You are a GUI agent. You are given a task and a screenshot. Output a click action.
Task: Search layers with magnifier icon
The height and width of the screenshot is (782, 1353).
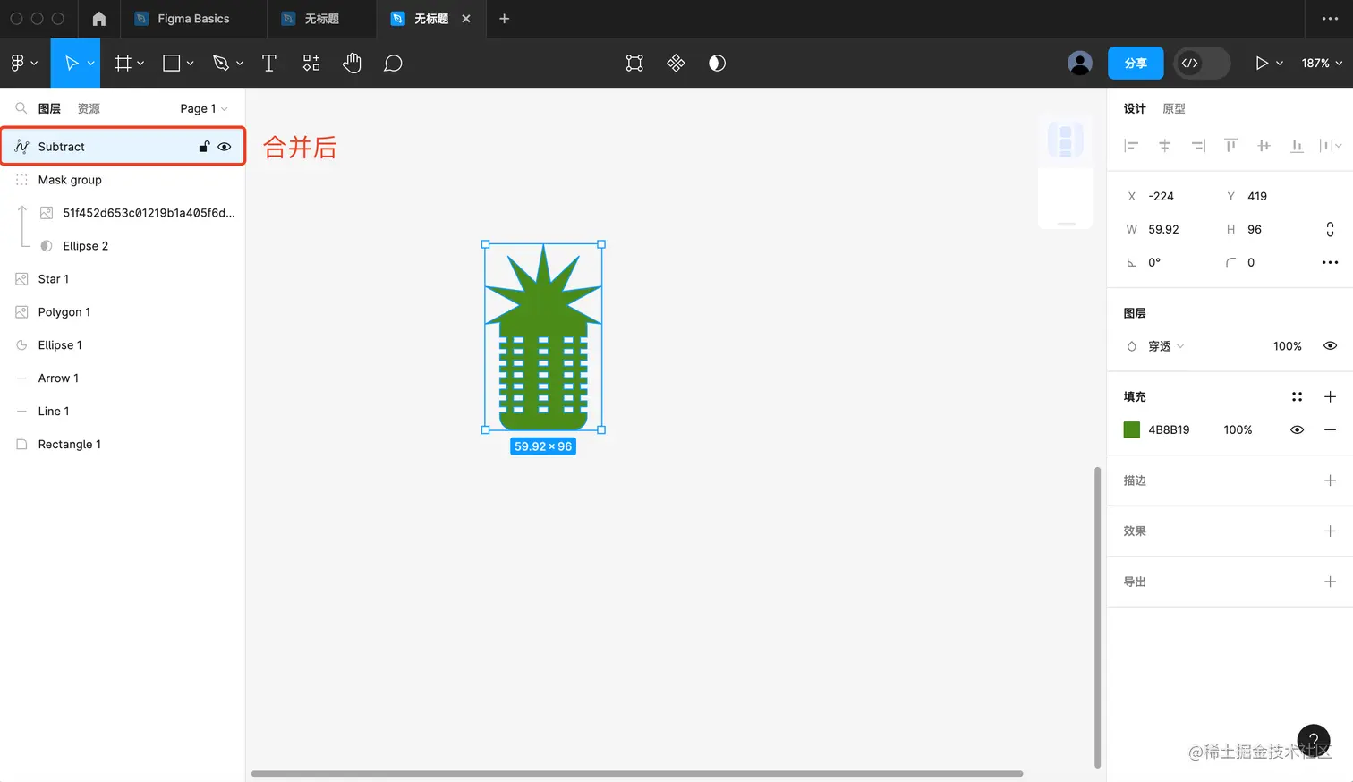tap(21, 108)
